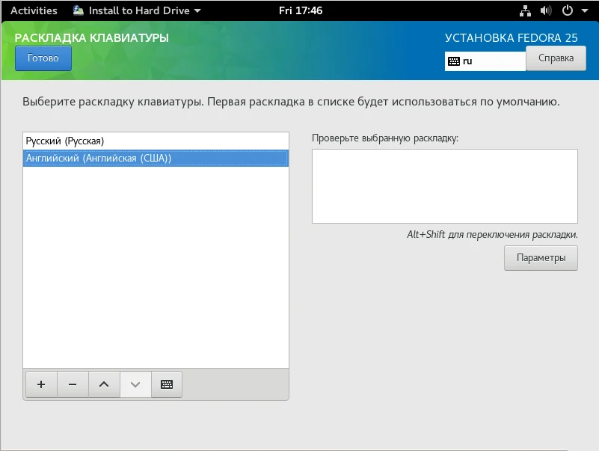This screenshot has height=451, width=599.
Task: Click keyboard icon in ru layout indicator
Action: tap(454, 61)
